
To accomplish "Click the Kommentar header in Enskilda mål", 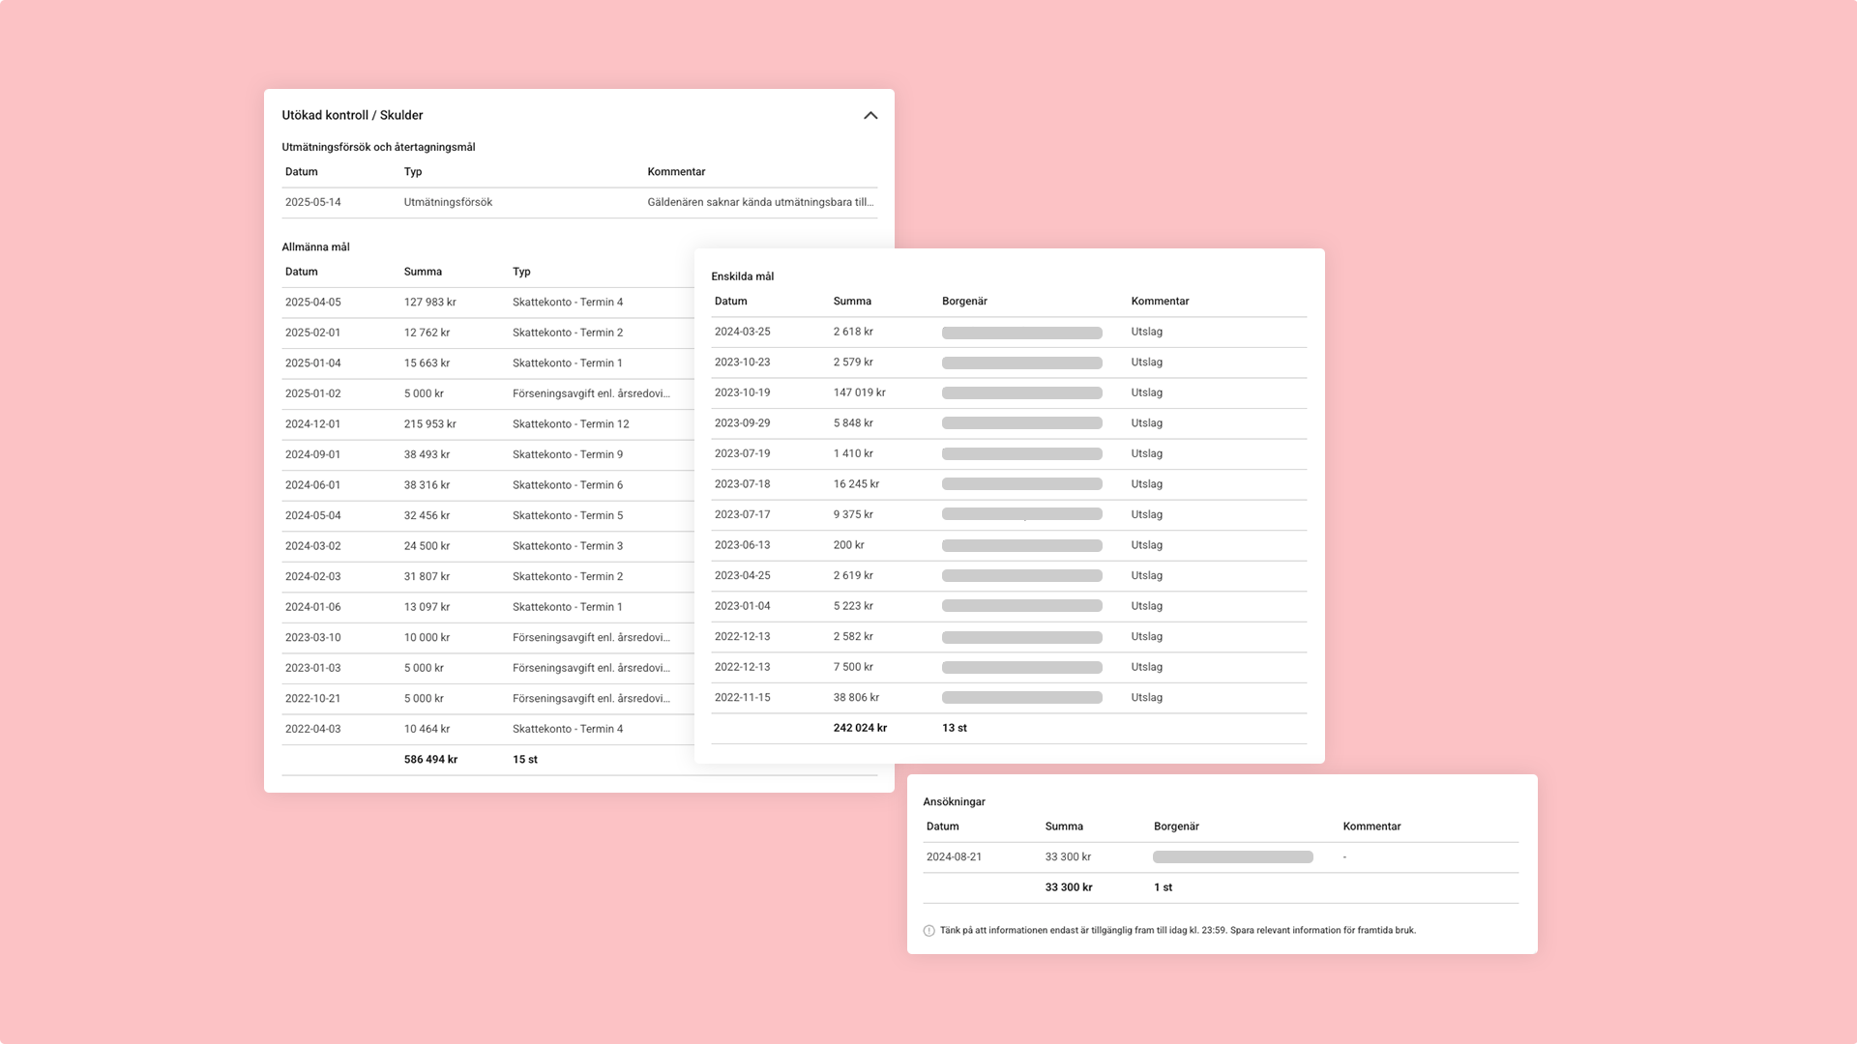I will (x=1161, y=301).
